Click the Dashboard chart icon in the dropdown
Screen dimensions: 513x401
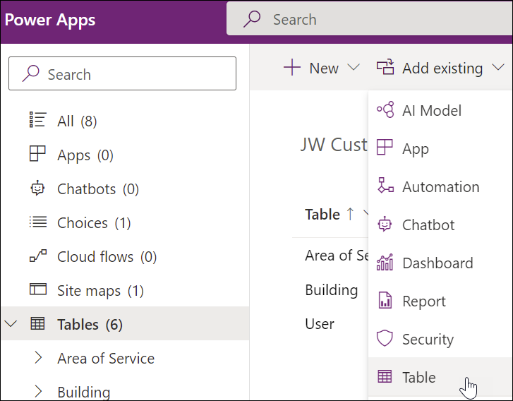(385, 262)
